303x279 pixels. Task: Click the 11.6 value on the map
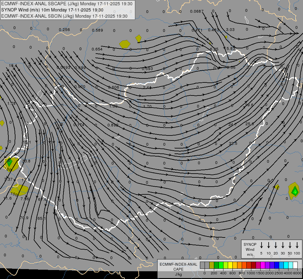click(7, 198)
